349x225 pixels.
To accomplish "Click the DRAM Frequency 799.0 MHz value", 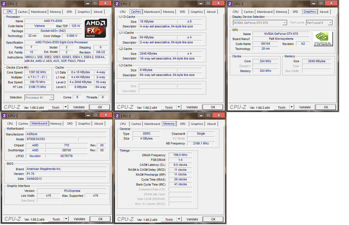I will pyautogui.click(x=180, y=155).
